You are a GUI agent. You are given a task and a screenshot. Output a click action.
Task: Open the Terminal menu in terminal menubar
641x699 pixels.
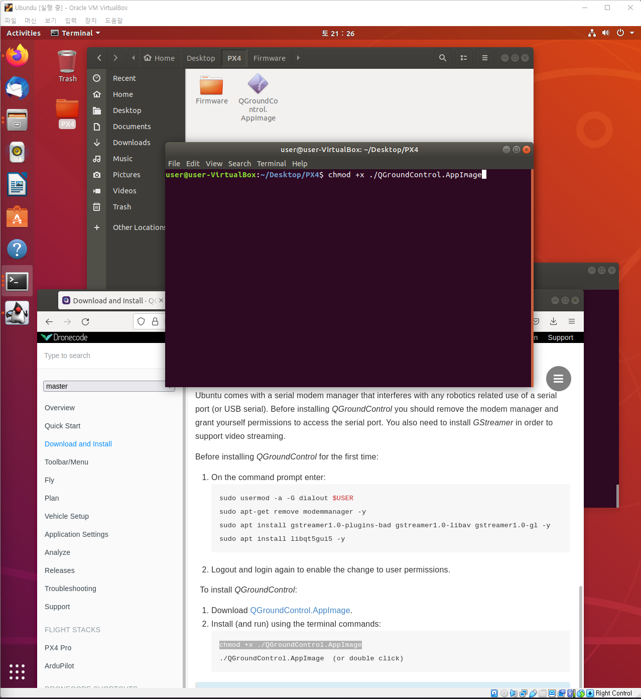[x=272, y=164]
